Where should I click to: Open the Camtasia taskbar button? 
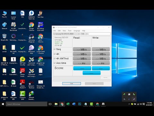pyautogui.click(x=91, y=104)
